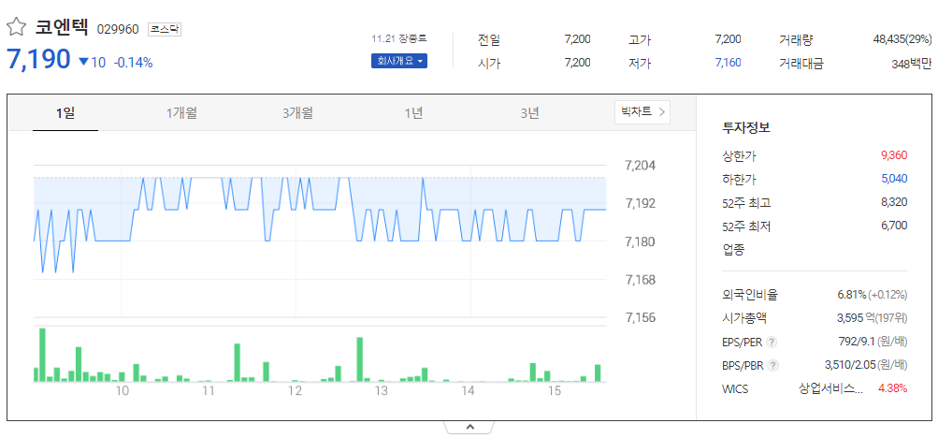
Task: Click the 52주 최고 value 8,320
Action: point(894,201)
